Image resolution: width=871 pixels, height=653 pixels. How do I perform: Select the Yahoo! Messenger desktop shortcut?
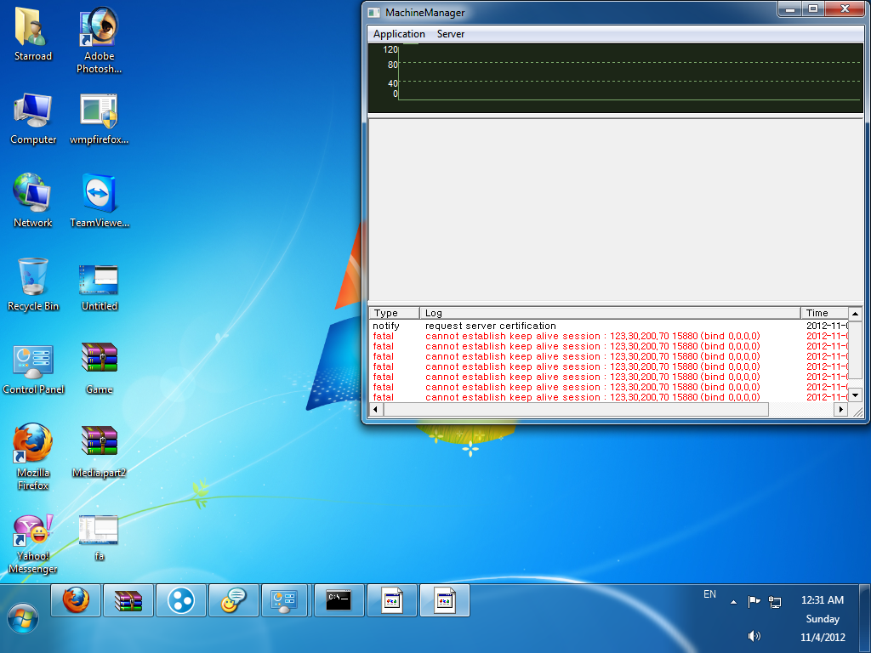[x=33, y=544]
